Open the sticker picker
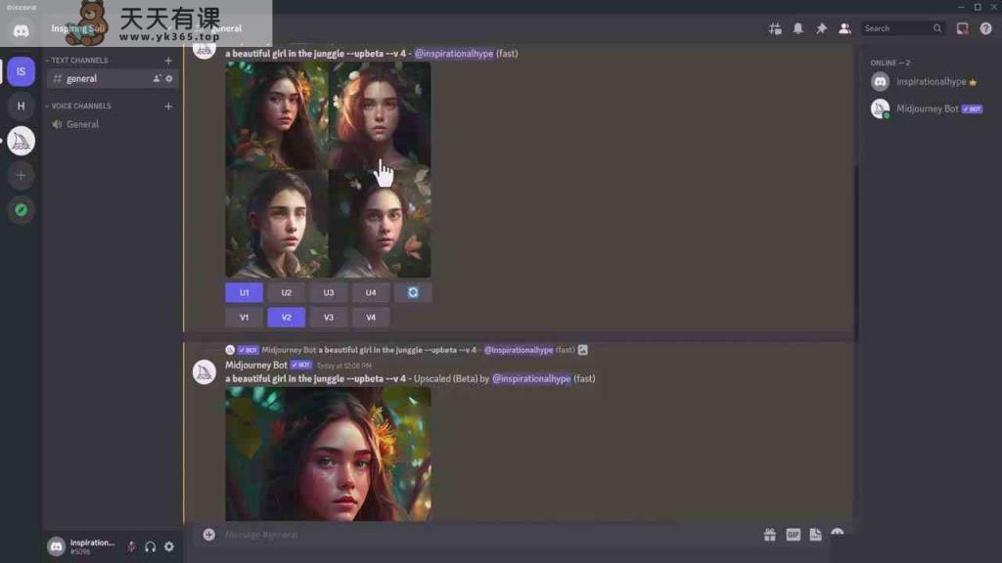The height and width of the screenshot is (563, 1002). (x=815, y=535)
